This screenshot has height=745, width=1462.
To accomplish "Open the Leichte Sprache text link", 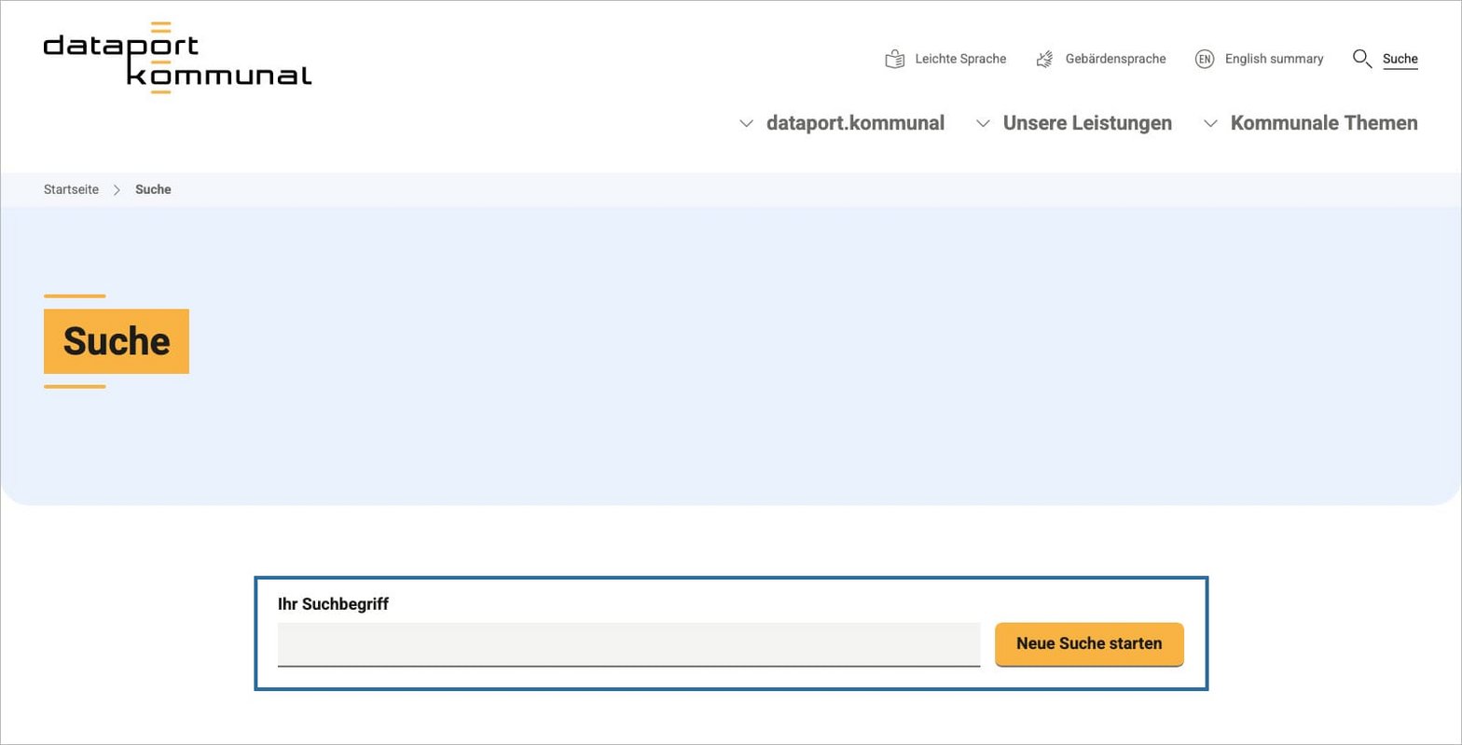I will click(x=960, y=59).
